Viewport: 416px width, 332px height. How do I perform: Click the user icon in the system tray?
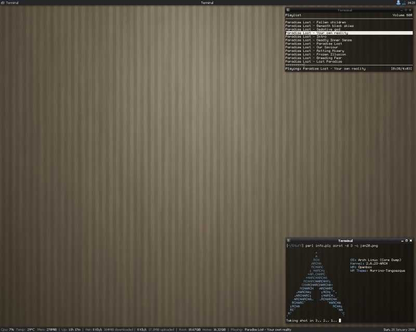click(398, 3)
